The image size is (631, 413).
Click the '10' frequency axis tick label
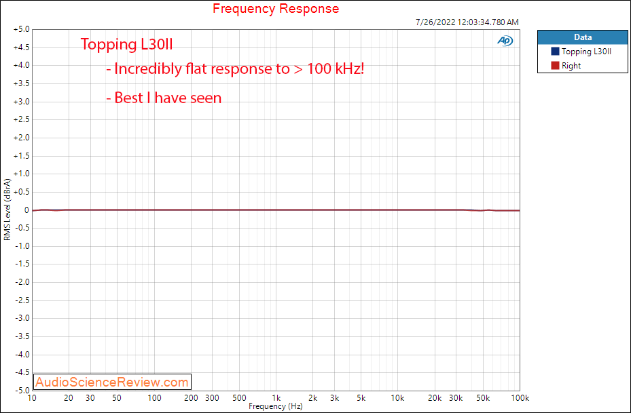point(32,398)
